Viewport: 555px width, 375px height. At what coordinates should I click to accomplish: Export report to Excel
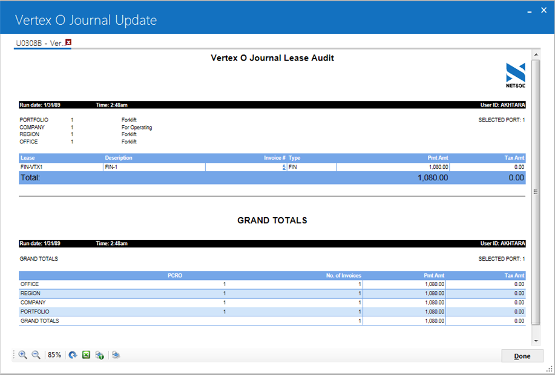coord(86,355)
